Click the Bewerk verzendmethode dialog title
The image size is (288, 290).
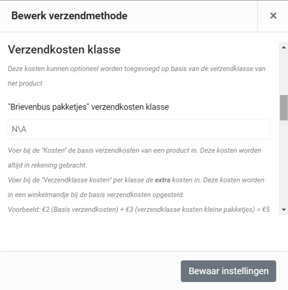coord(69,16)
